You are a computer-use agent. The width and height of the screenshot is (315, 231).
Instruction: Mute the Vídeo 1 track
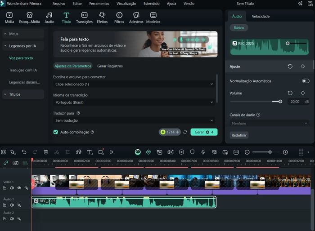[12, 188]
